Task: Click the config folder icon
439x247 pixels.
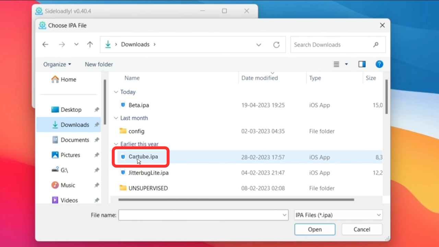Action: pos(123,131)
